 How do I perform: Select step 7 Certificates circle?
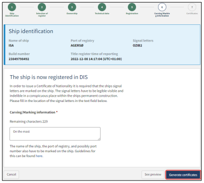[192, 7]
